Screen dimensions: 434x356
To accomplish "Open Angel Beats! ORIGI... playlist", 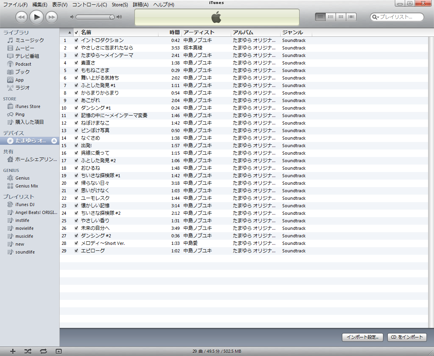I will [x=32, y=212].
